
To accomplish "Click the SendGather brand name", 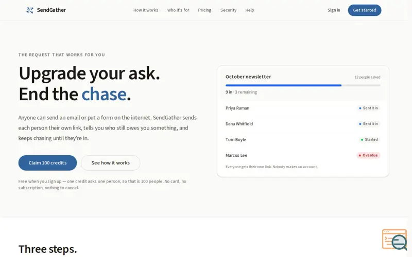I will [51, 10].
